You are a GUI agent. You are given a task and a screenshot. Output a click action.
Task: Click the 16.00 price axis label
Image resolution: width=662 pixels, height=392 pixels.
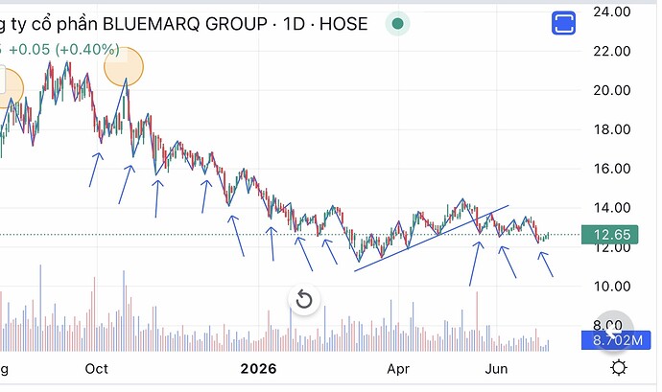pos(612,169)
